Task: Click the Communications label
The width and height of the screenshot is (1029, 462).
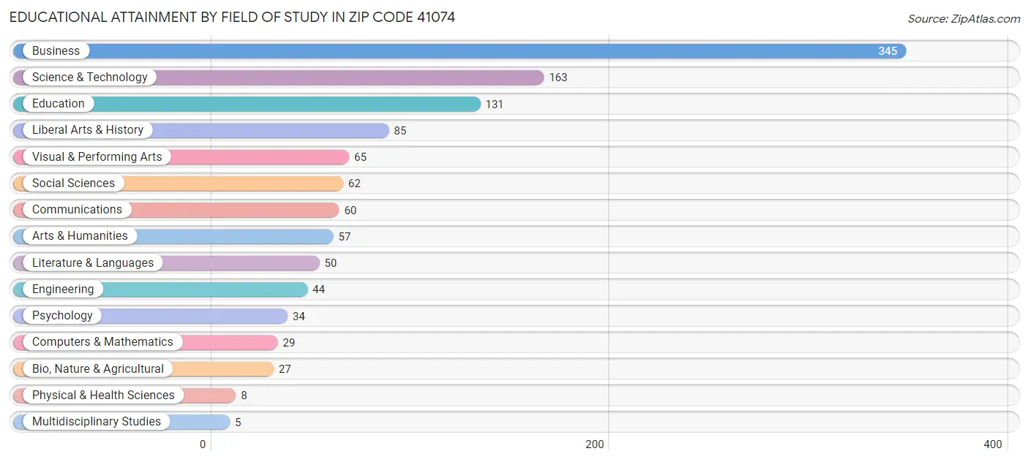Action: click(77, 210)
